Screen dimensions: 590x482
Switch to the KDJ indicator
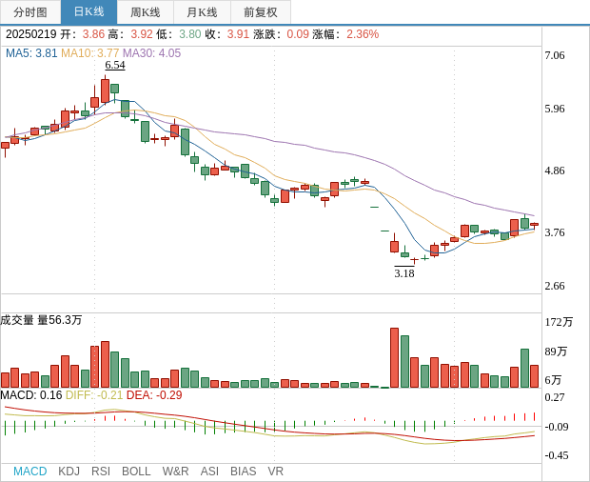(x=69, y=472)
